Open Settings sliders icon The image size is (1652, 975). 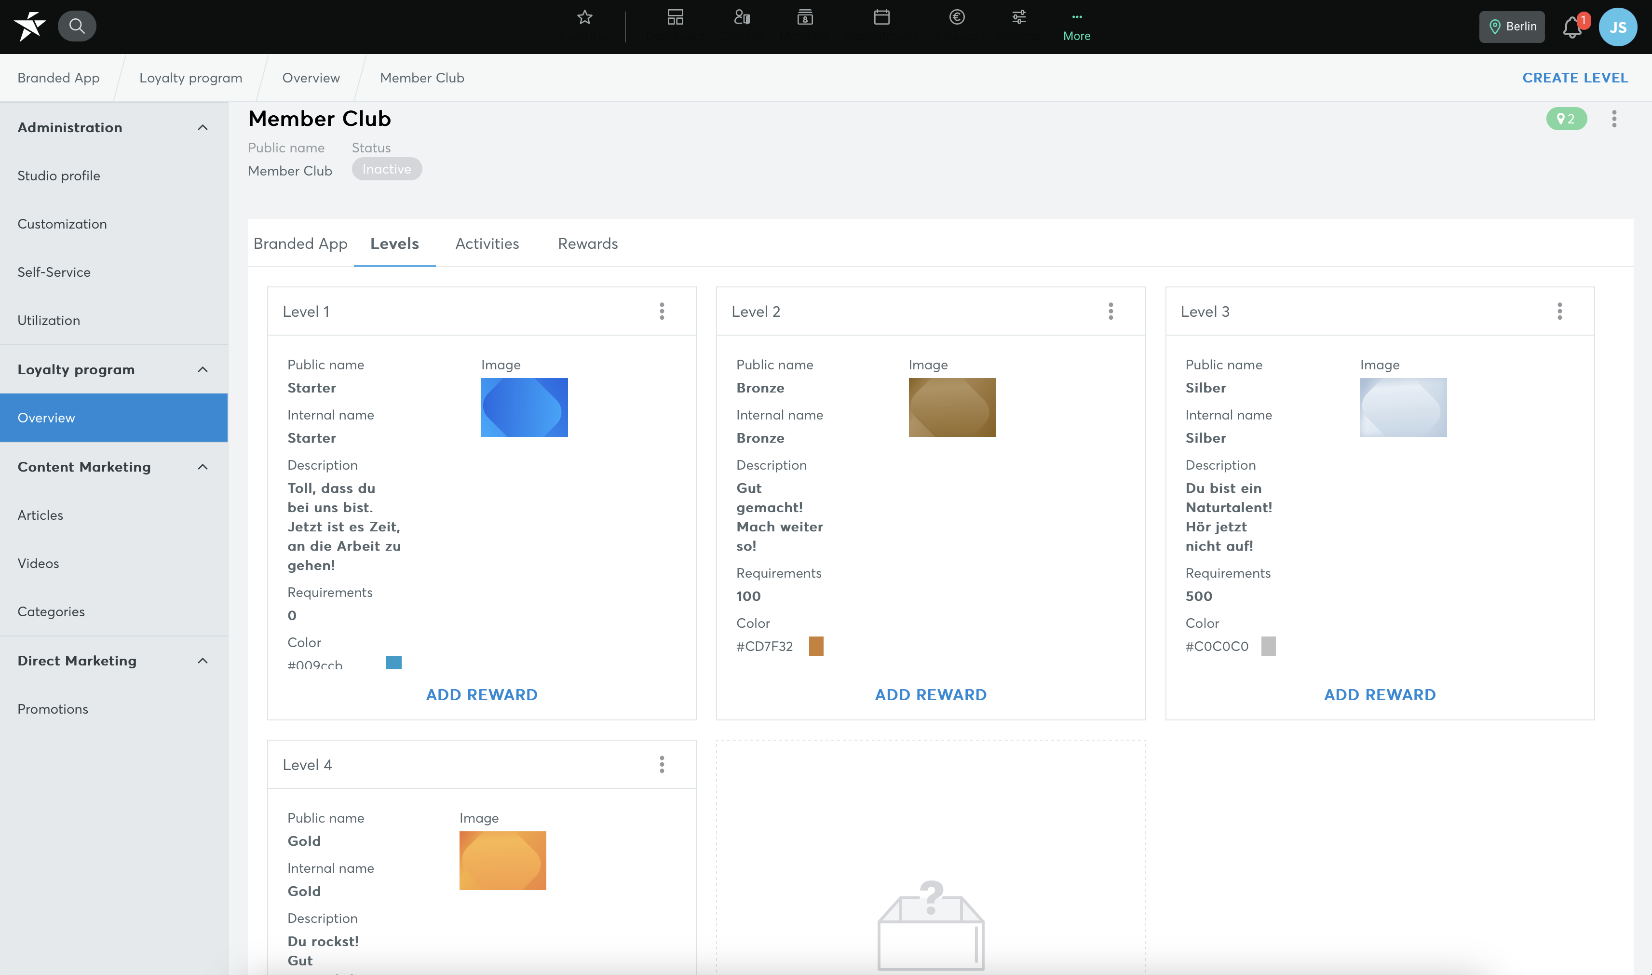1019,18
